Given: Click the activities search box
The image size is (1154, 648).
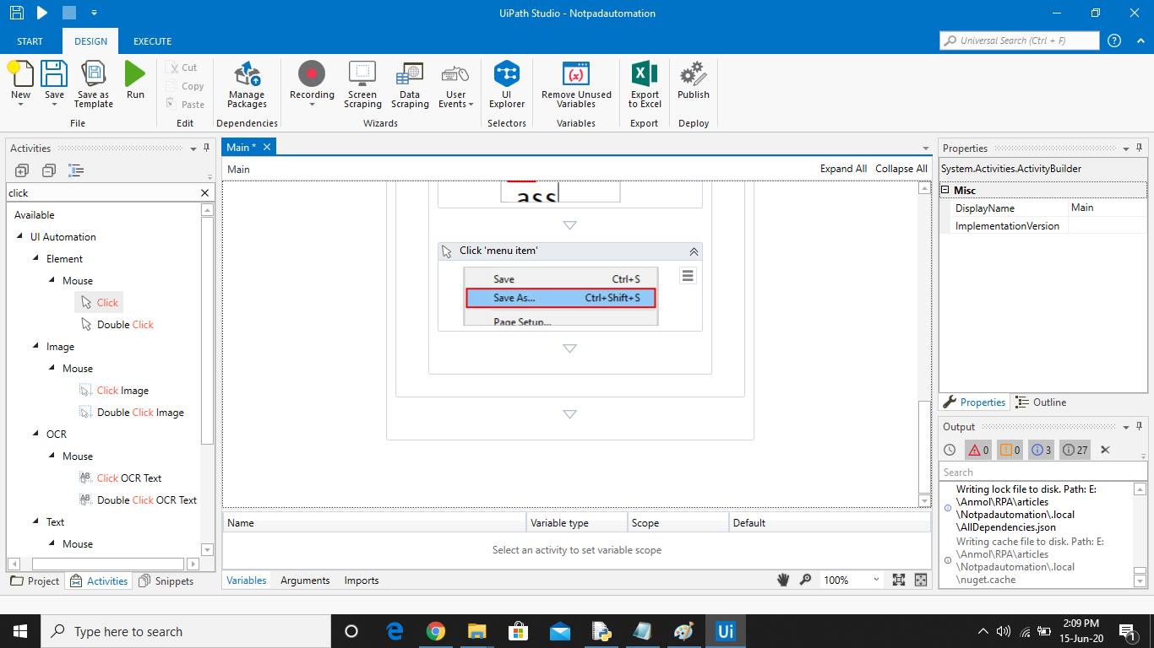Looking at the screenshot, I should pyautogui.click(x=101, y=193).
